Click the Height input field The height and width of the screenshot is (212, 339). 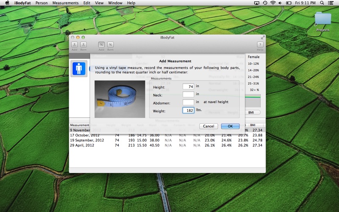[x=188, y=86]
